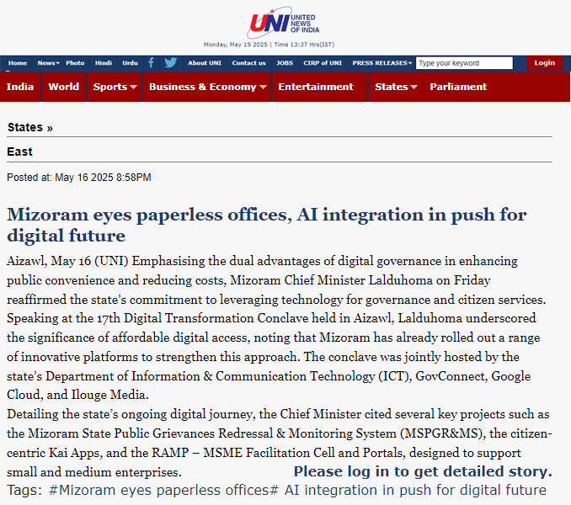The image size is (571, 505).
Task: Open the World news section
Action: coord(63,87)
